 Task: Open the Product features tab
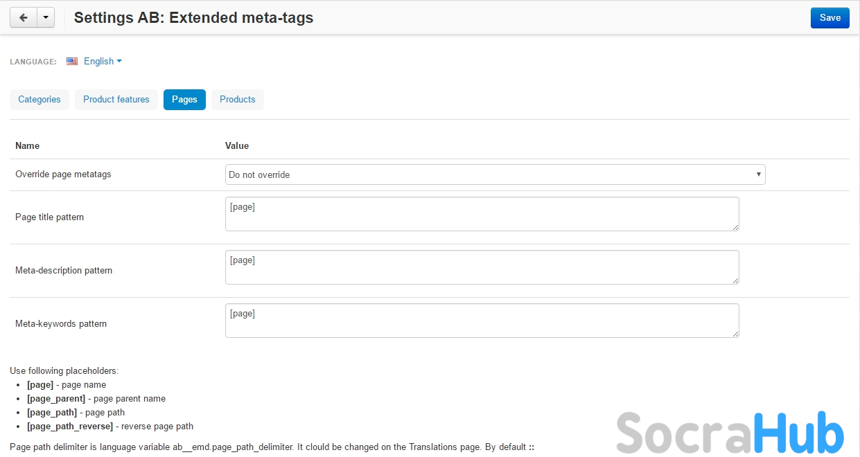[116, 100]
